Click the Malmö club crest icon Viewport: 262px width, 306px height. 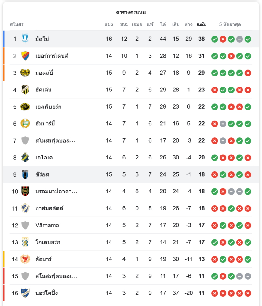click(25, 39)
